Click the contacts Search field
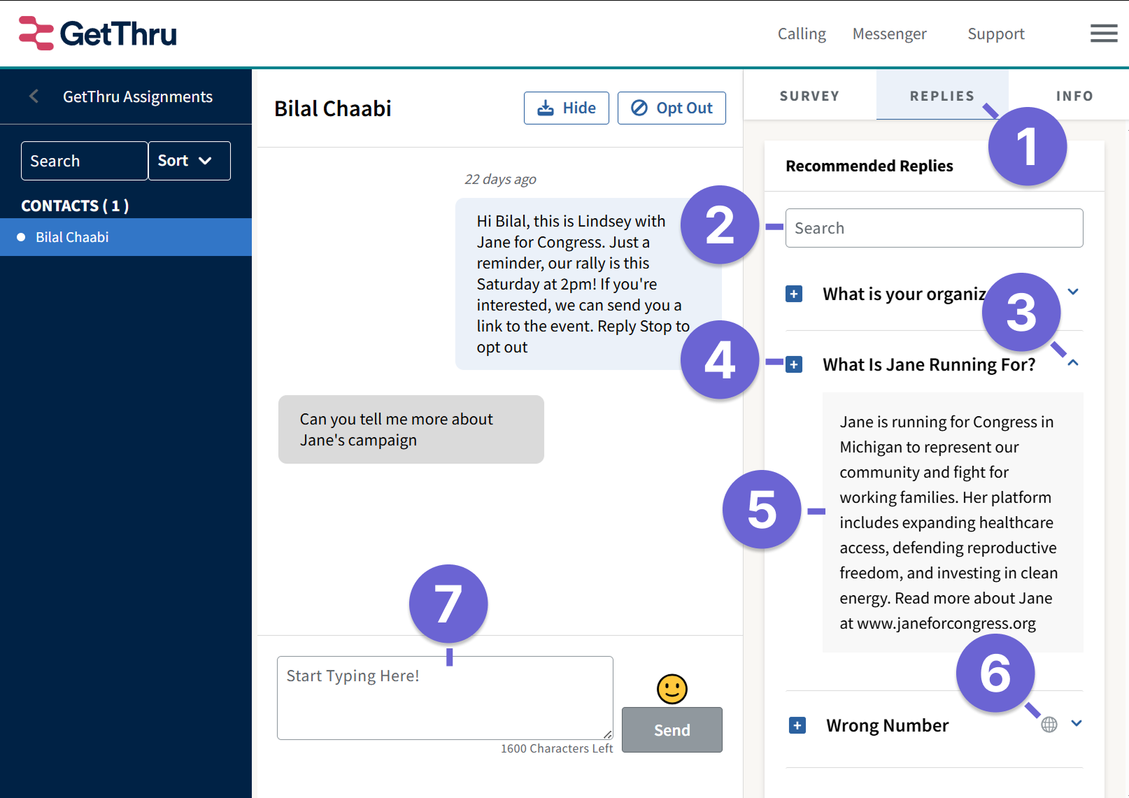 click(84, 161)
